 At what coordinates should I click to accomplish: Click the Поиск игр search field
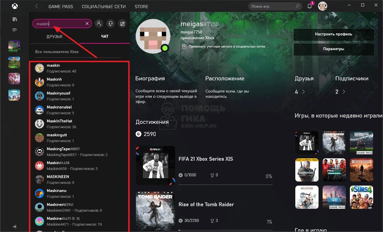click(275, 6)
